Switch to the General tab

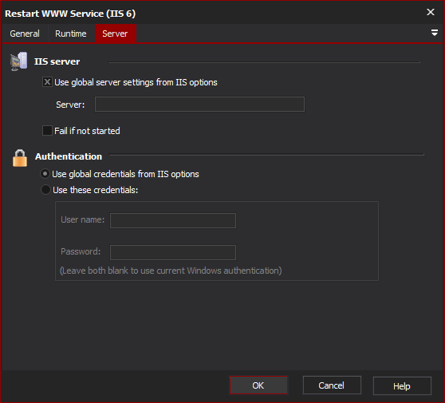pyautogui.click(x=25, y=34)
